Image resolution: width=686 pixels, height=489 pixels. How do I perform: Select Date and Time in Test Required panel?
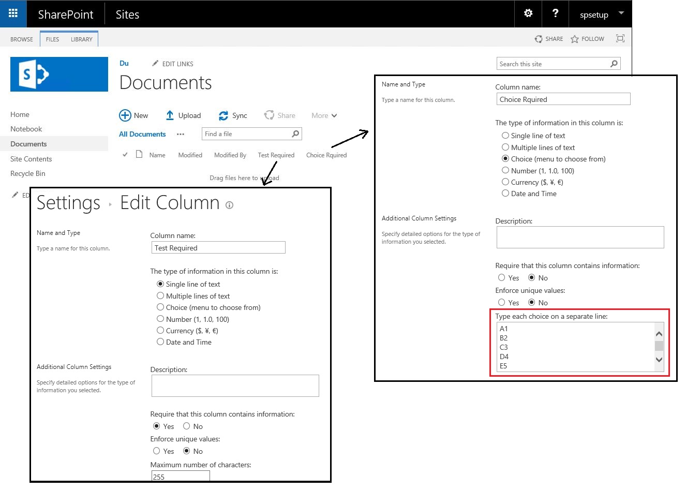click(160, 342)
